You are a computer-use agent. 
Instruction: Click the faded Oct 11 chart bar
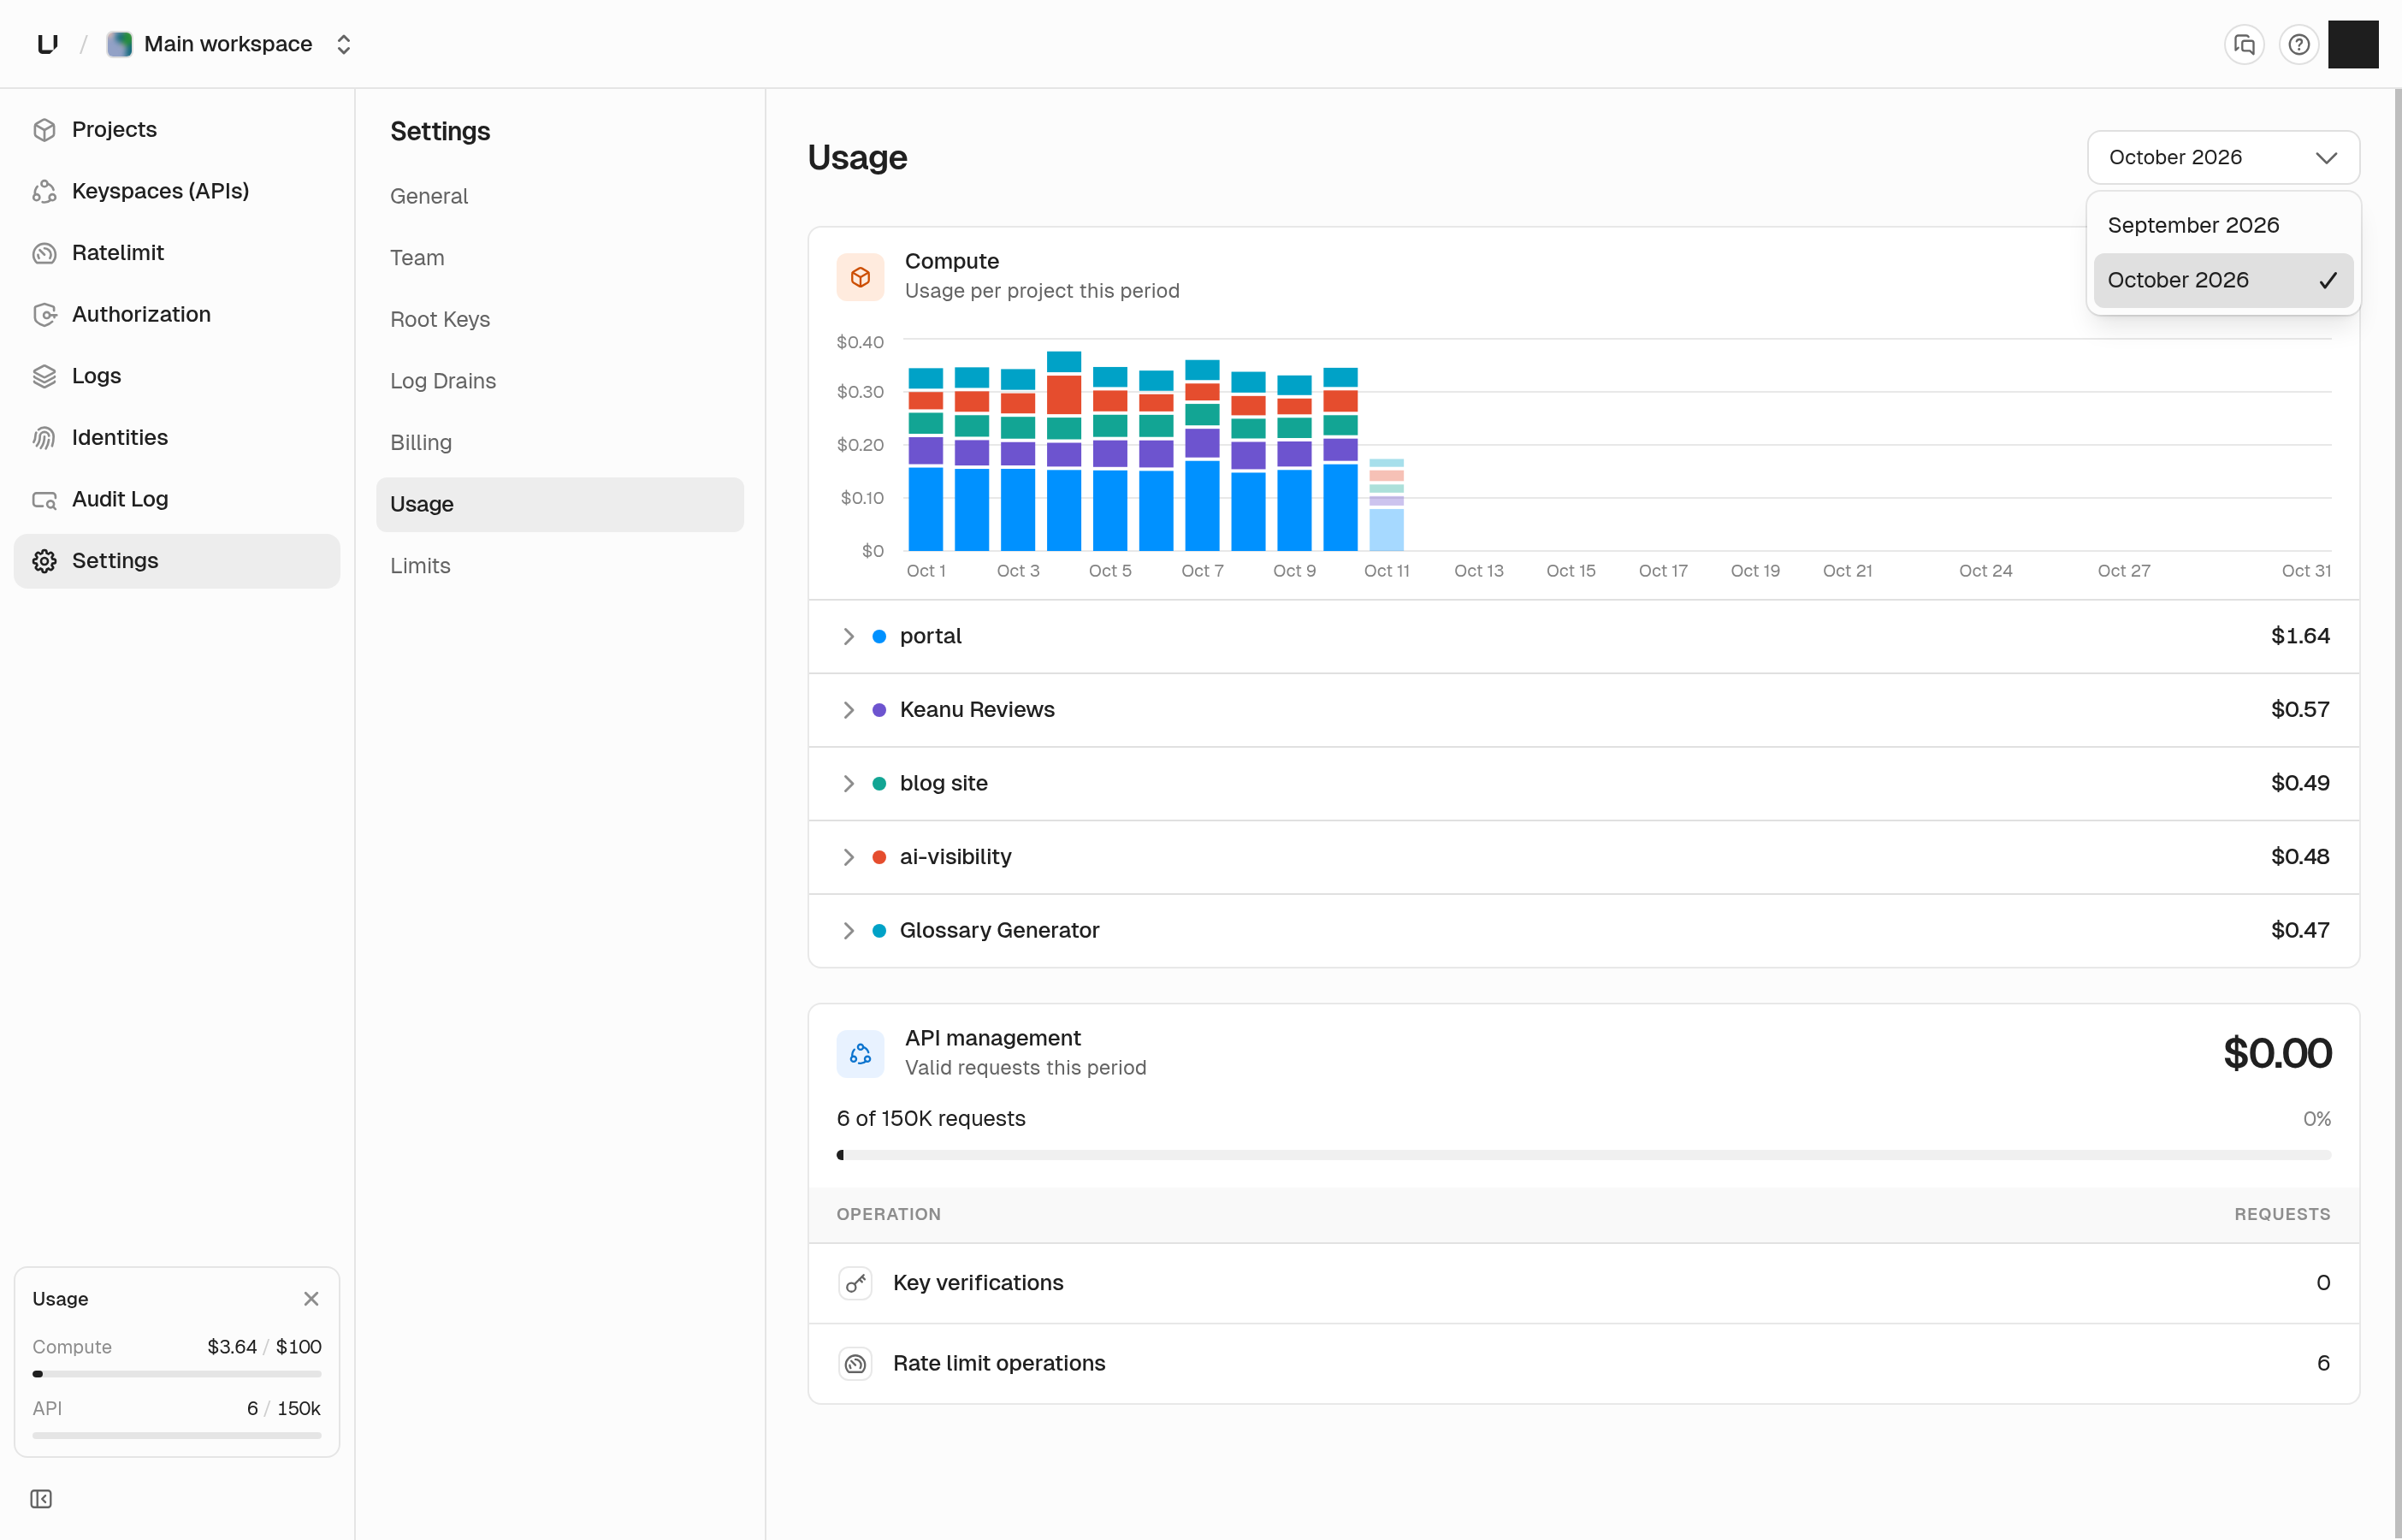click(1387, 505)
